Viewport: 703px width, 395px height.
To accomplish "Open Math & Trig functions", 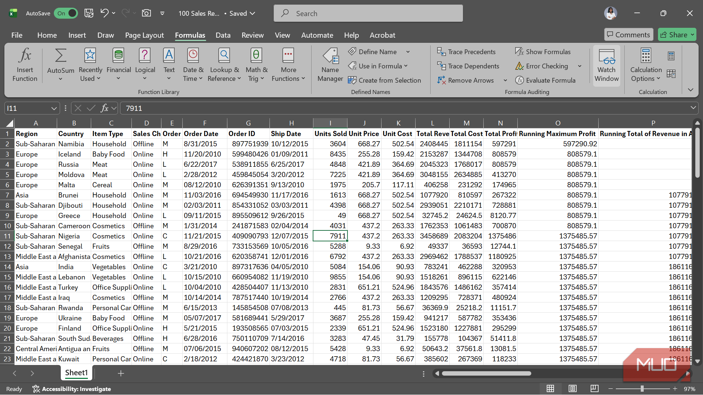I will tap(256, 65).
